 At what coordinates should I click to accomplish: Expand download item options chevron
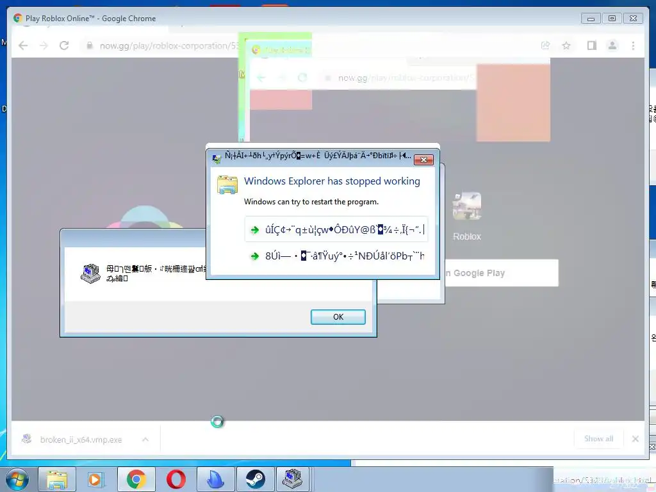pyautogui.click(x=145, y=439)
